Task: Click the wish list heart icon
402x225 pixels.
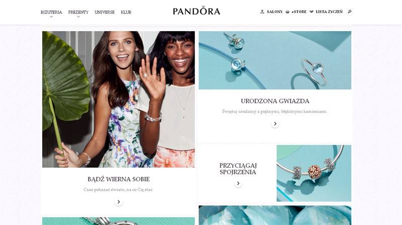Action: tap(311, 12)
